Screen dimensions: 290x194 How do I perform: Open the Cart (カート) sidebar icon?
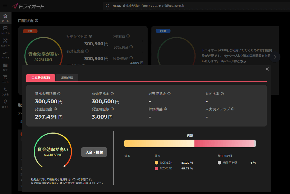tap(5, 79)
